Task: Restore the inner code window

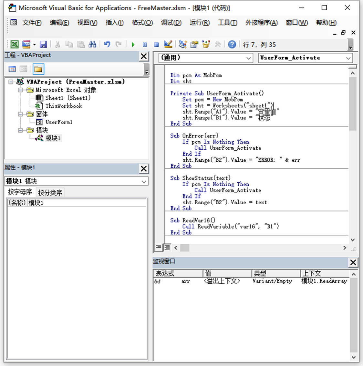Action: coord(343,33)
